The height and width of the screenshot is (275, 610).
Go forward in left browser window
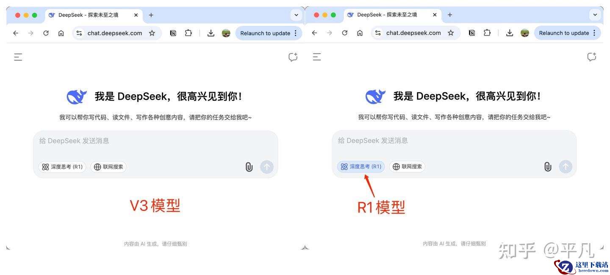[x=30, y=33]
